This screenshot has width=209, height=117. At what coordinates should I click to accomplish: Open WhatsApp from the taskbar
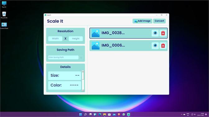click(124, 115)
